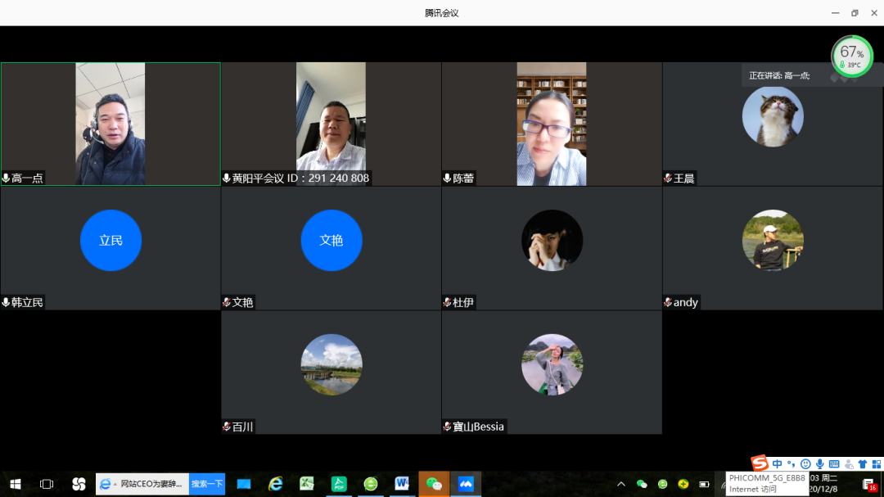Click the microphone icon beside 高一点
This screenshot has height=497, width=884.
click(7, 178)
